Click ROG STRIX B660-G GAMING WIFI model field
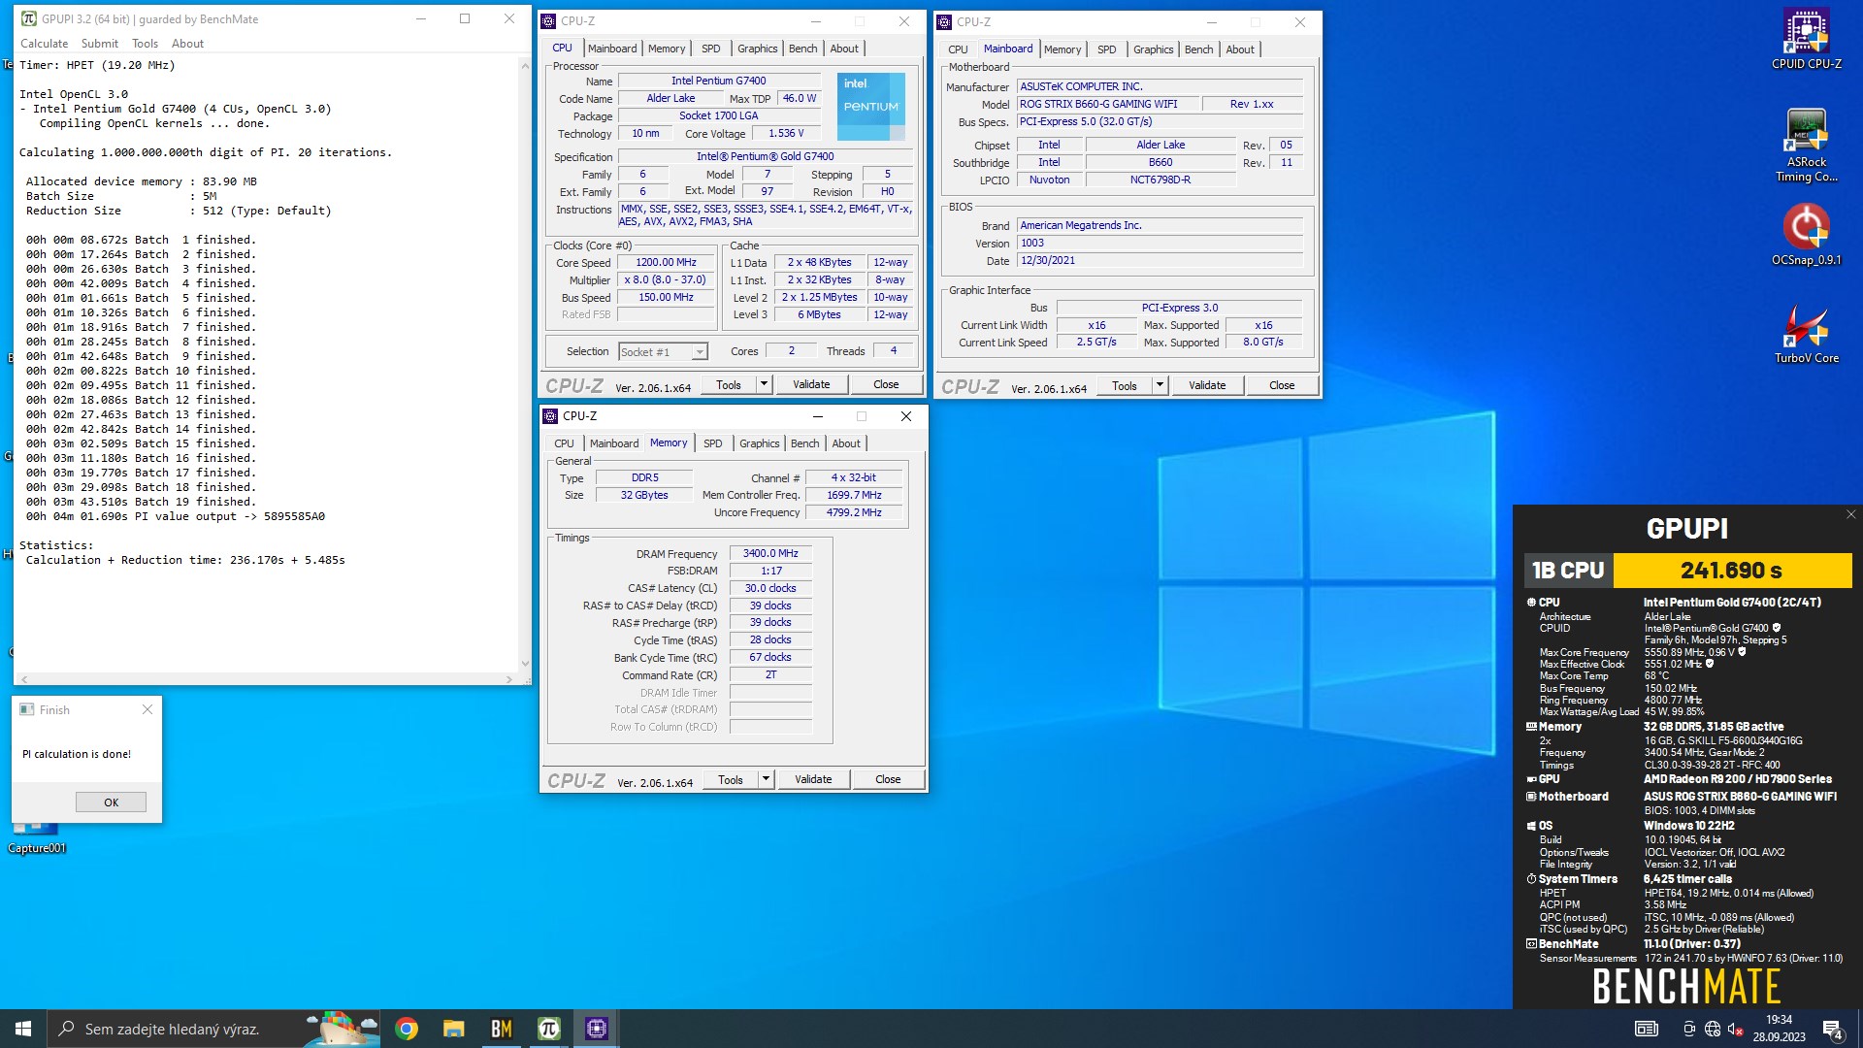Image resolution: width=1863 pixels, height=1048 pixels. tap(1107, 104)
